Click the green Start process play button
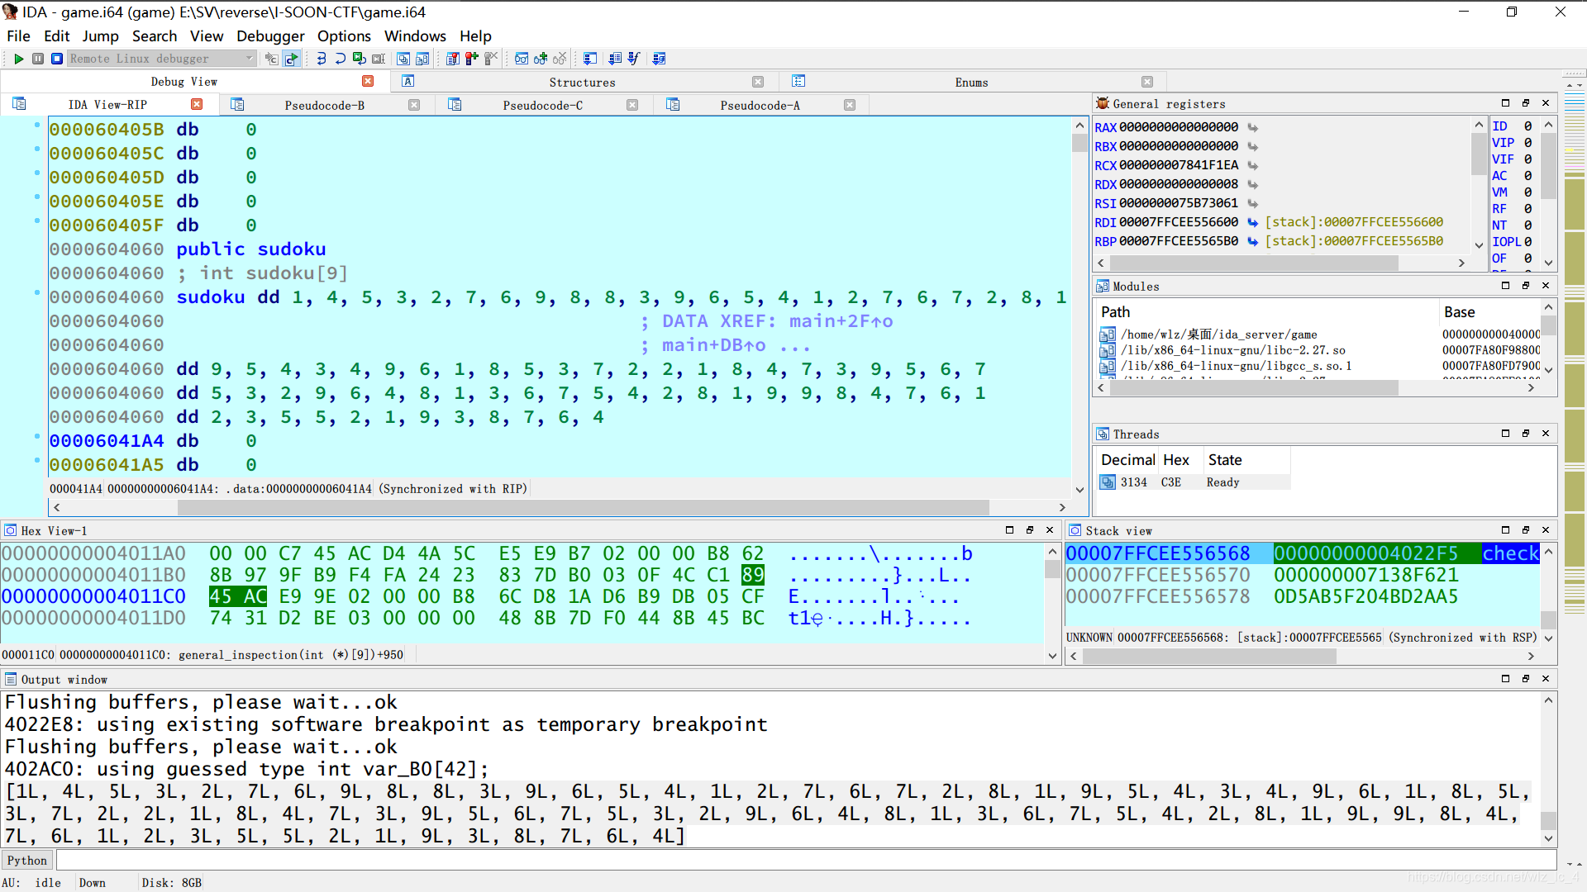This screenshot has height=892, width=1587. 18,59
